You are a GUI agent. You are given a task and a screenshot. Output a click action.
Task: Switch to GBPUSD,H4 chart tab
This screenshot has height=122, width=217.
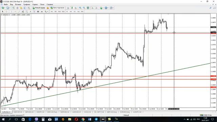click(29, 112)
